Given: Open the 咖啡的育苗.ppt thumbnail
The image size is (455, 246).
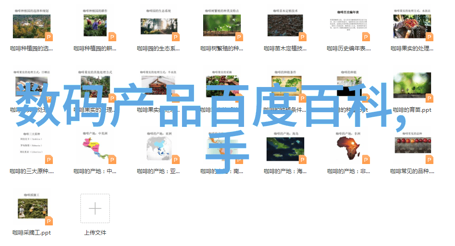Looking at the screenshot, I should 412,85.
